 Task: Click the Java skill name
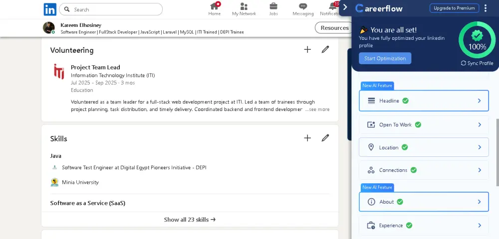click(56, 156)
